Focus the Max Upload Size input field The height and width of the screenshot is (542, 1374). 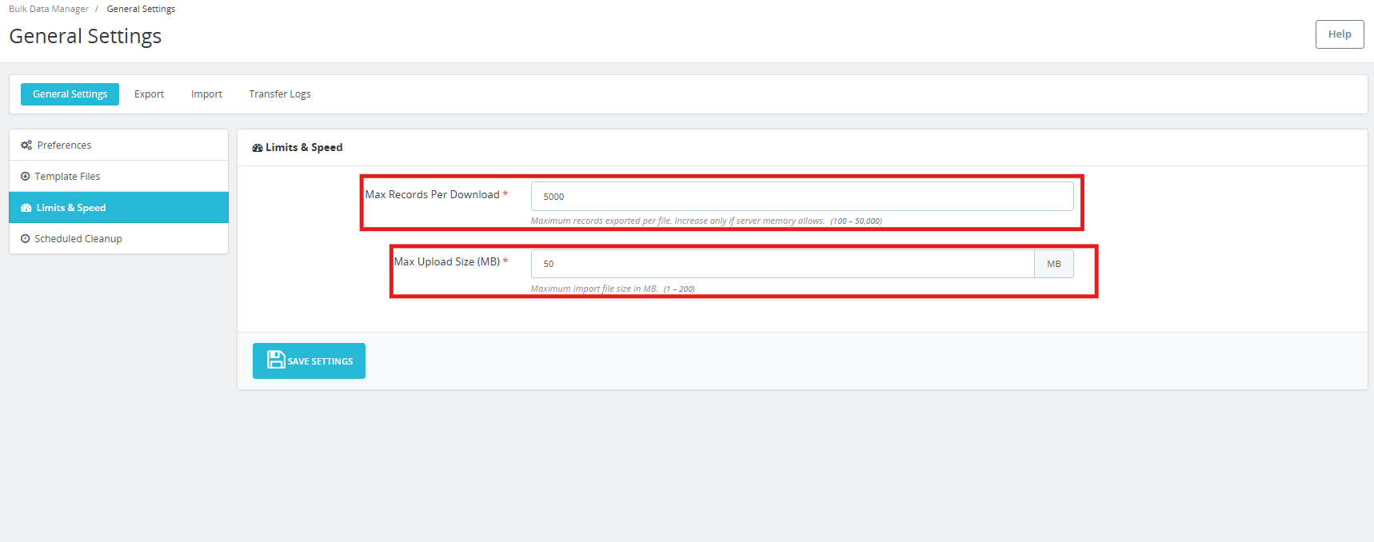coord(782,264)
